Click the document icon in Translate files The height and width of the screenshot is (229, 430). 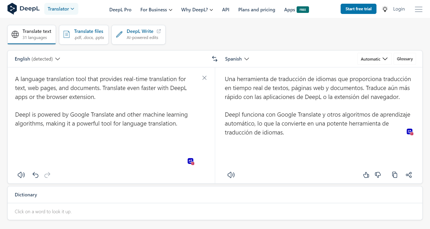[67, 34]
